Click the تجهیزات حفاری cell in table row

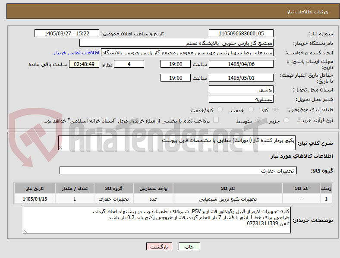[113, 199]
